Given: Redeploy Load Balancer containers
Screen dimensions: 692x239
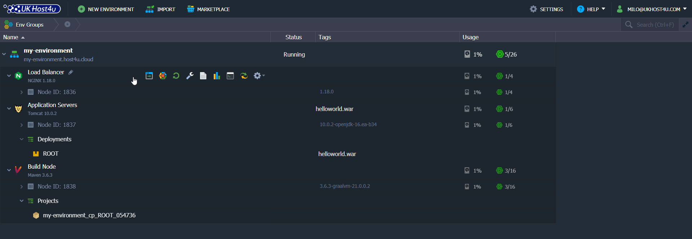Looking at the screenshot, I should point(244,76).
